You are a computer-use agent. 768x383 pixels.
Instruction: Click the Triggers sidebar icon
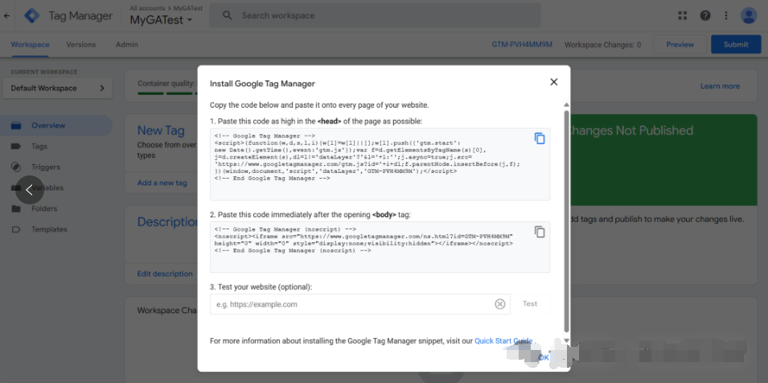[16, 167]
